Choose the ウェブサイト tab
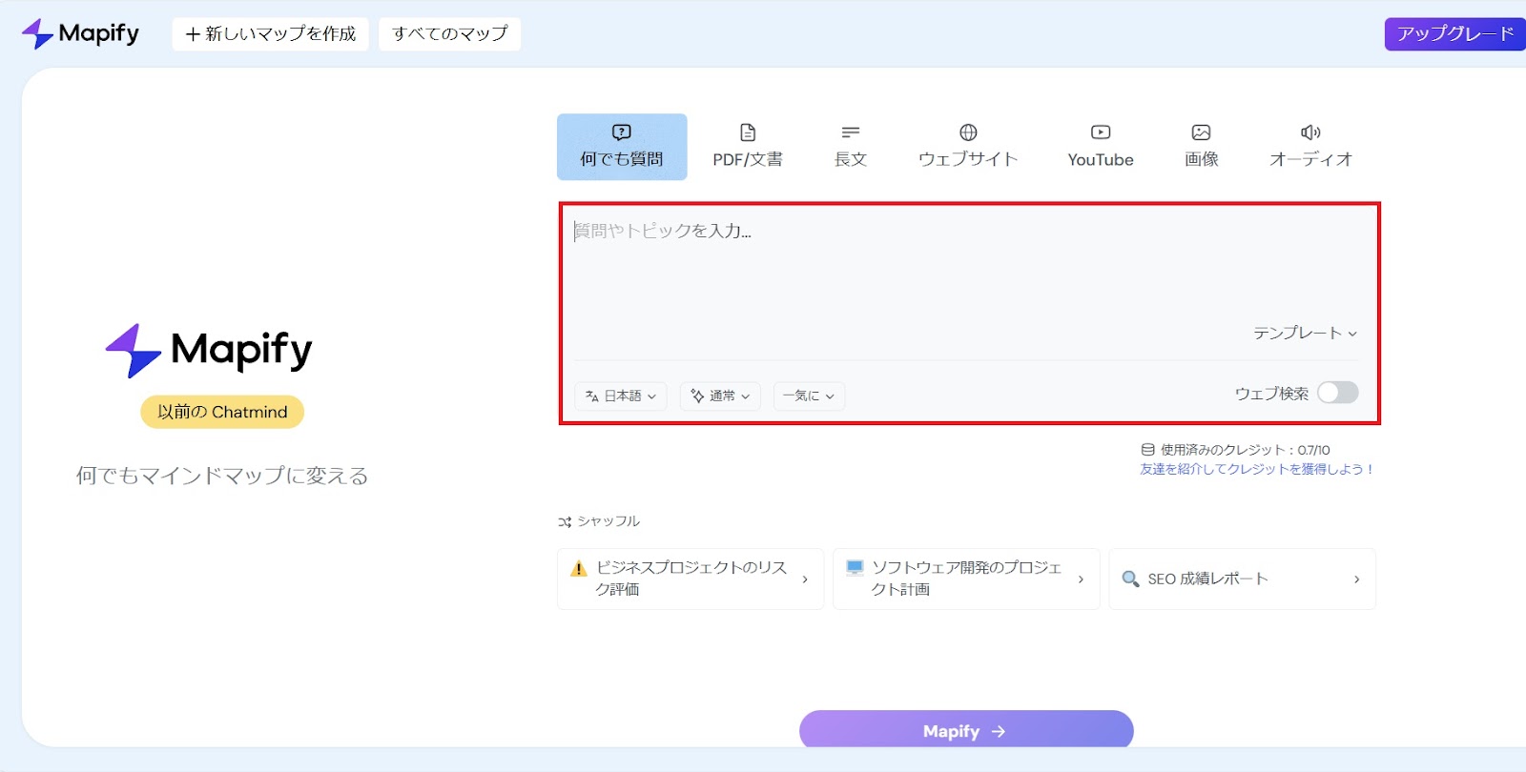Image resolution: width=1526 pixels, height=772 pixels. click(x=968, y=147)
